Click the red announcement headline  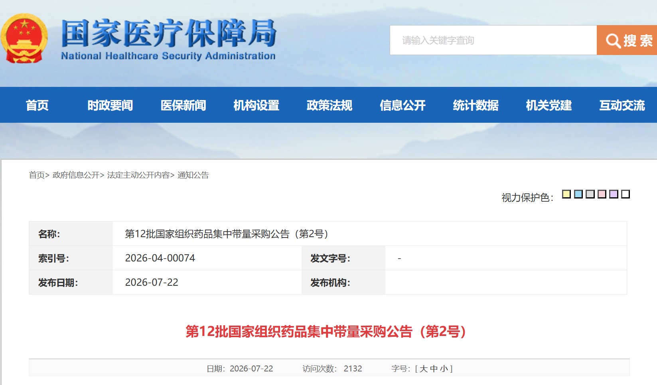pyautogui.click(x=326, y=331)
